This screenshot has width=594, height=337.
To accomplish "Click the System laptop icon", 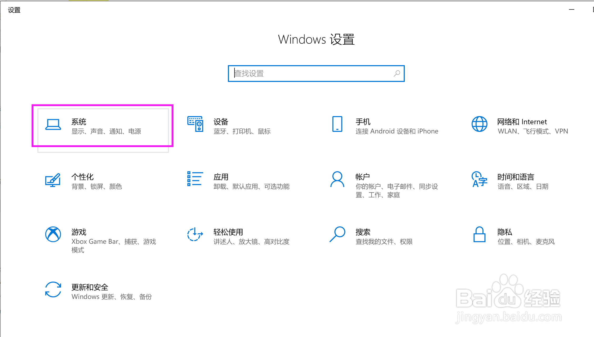I will coord(53,124).
